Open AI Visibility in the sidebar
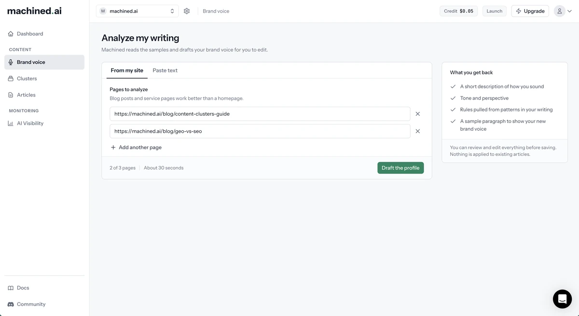The height and width of the screenshot is (316, 579). click(44, 124)
